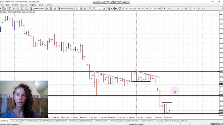Switch to XBRUSD,Daily chart tab
Image resolution: width=223 pixels, height=125 pixels.
47,121
